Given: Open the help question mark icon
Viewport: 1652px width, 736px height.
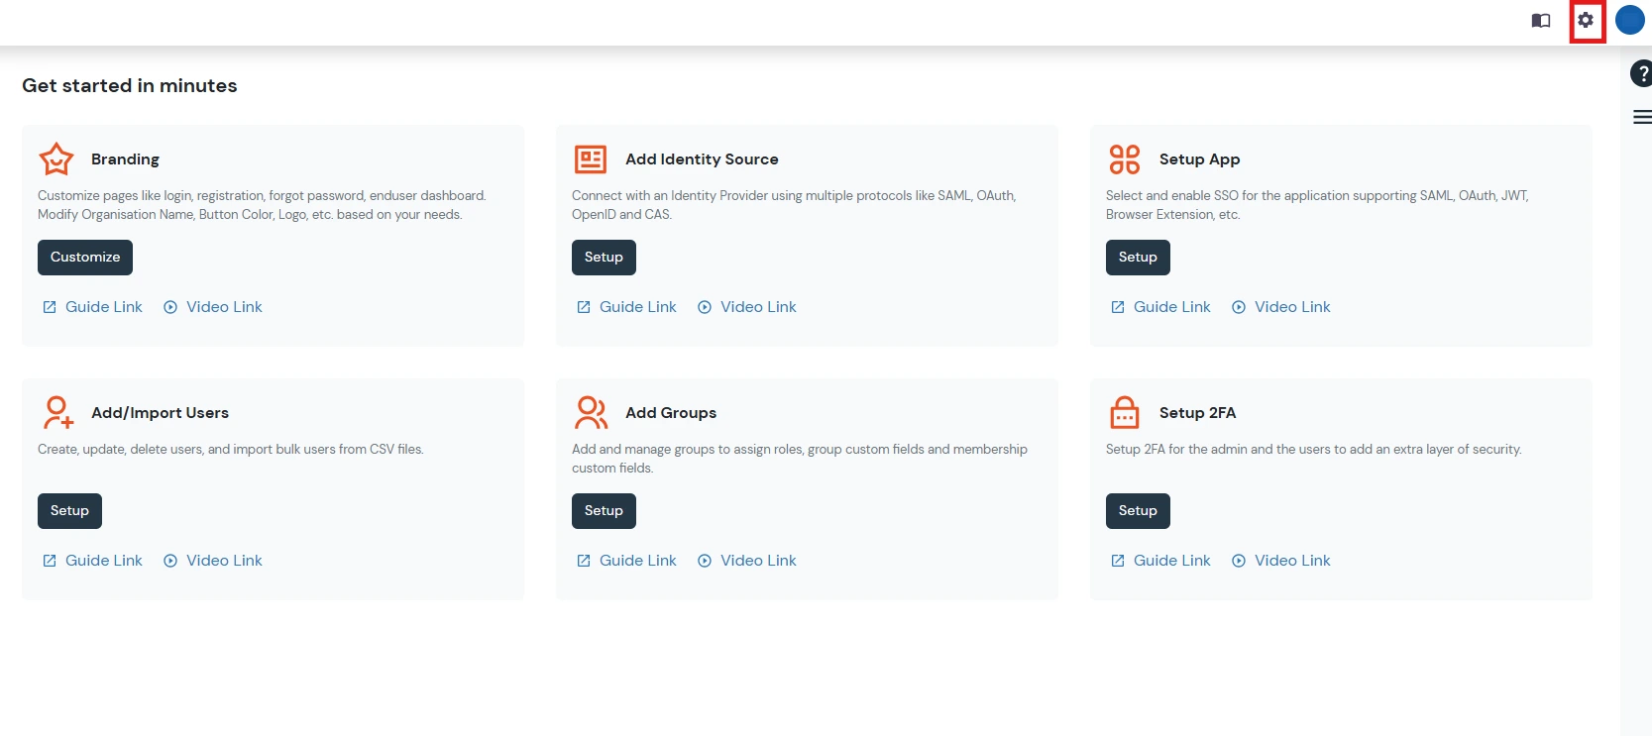Looking at the screenshot, I should [1642, 73].
